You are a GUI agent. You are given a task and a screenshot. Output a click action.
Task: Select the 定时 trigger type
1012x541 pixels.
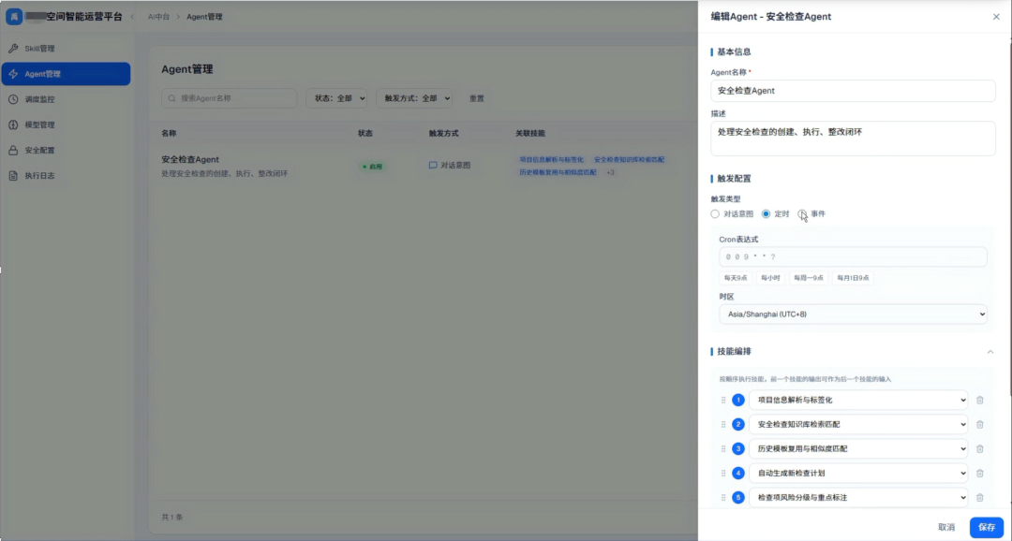pos(766,214)
